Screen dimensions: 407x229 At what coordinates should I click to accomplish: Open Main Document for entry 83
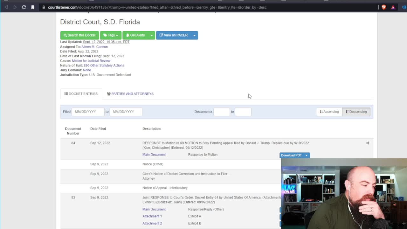click(154, 209)
